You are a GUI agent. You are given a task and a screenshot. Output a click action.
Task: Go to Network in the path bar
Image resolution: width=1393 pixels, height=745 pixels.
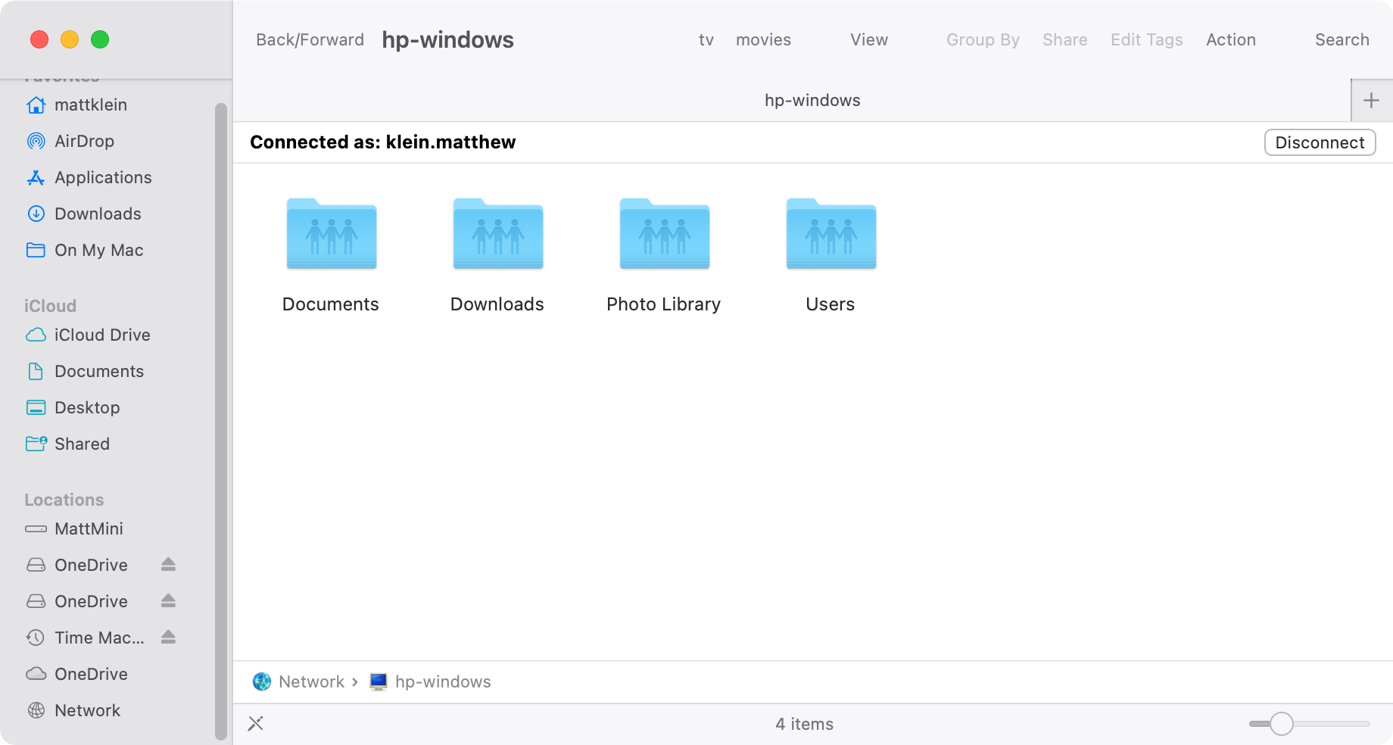tap(310, 682)
